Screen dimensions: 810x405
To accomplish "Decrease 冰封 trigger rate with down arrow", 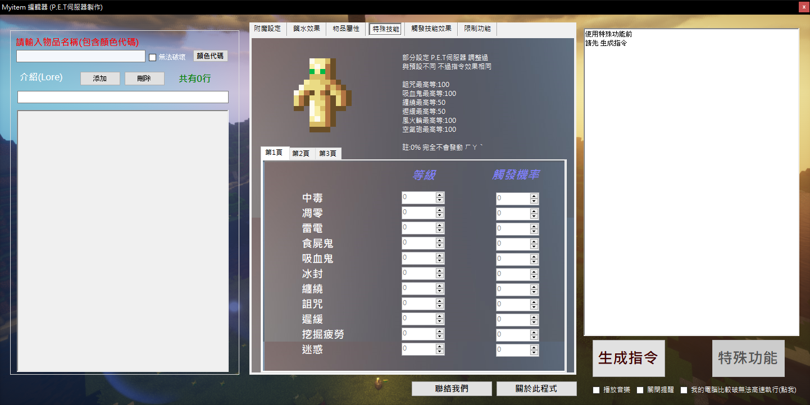I will (534, 277).
